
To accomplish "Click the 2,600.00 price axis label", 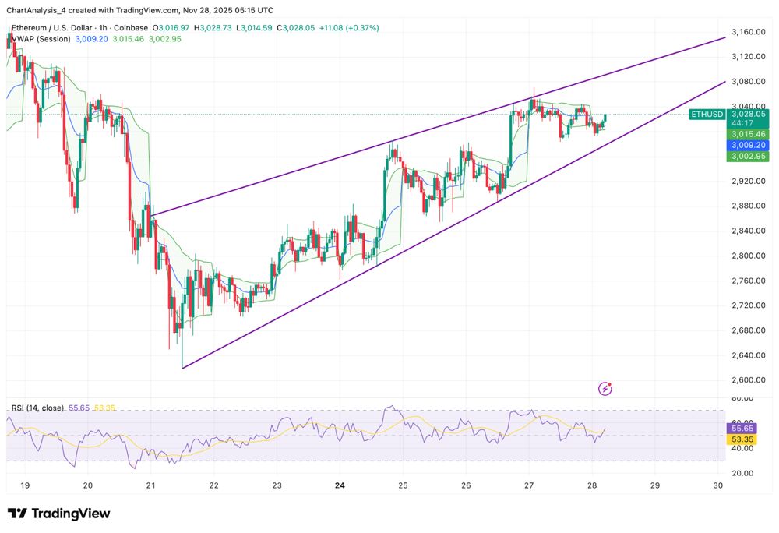I will tap(747, 380).
